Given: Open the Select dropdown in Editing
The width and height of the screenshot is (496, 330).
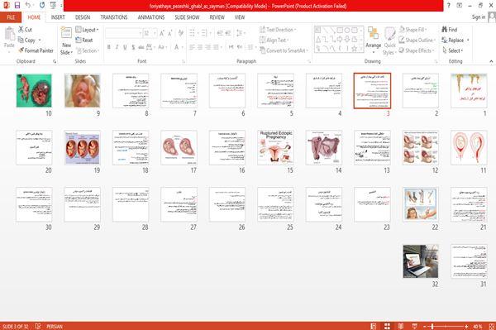Looking at the screenshot, I should 453,50.
